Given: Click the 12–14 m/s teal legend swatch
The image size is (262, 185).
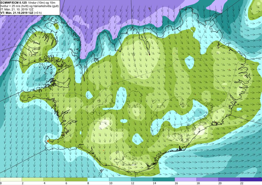Looking at the screenshot, I should [142, 180].
